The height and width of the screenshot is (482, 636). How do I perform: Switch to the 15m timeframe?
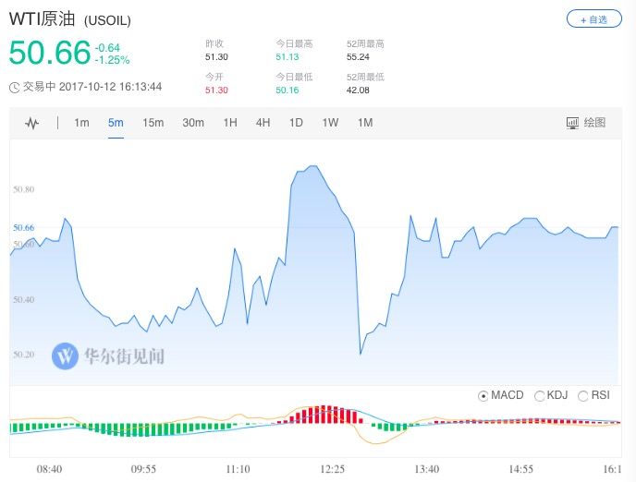[153, 123]
